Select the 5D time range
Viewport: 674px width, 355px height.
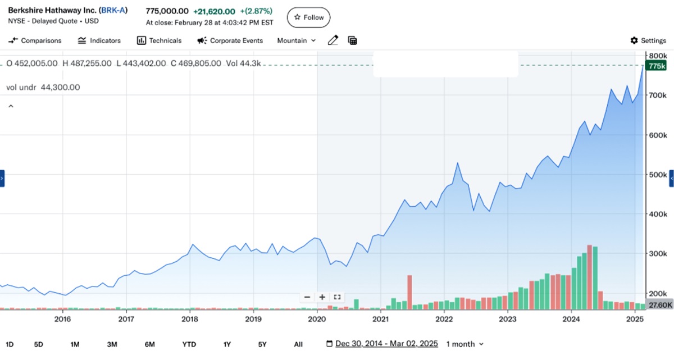click(x=38, y=344)
